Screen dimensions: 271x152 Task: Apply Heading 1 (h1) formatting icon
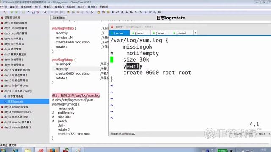point(132,12)
